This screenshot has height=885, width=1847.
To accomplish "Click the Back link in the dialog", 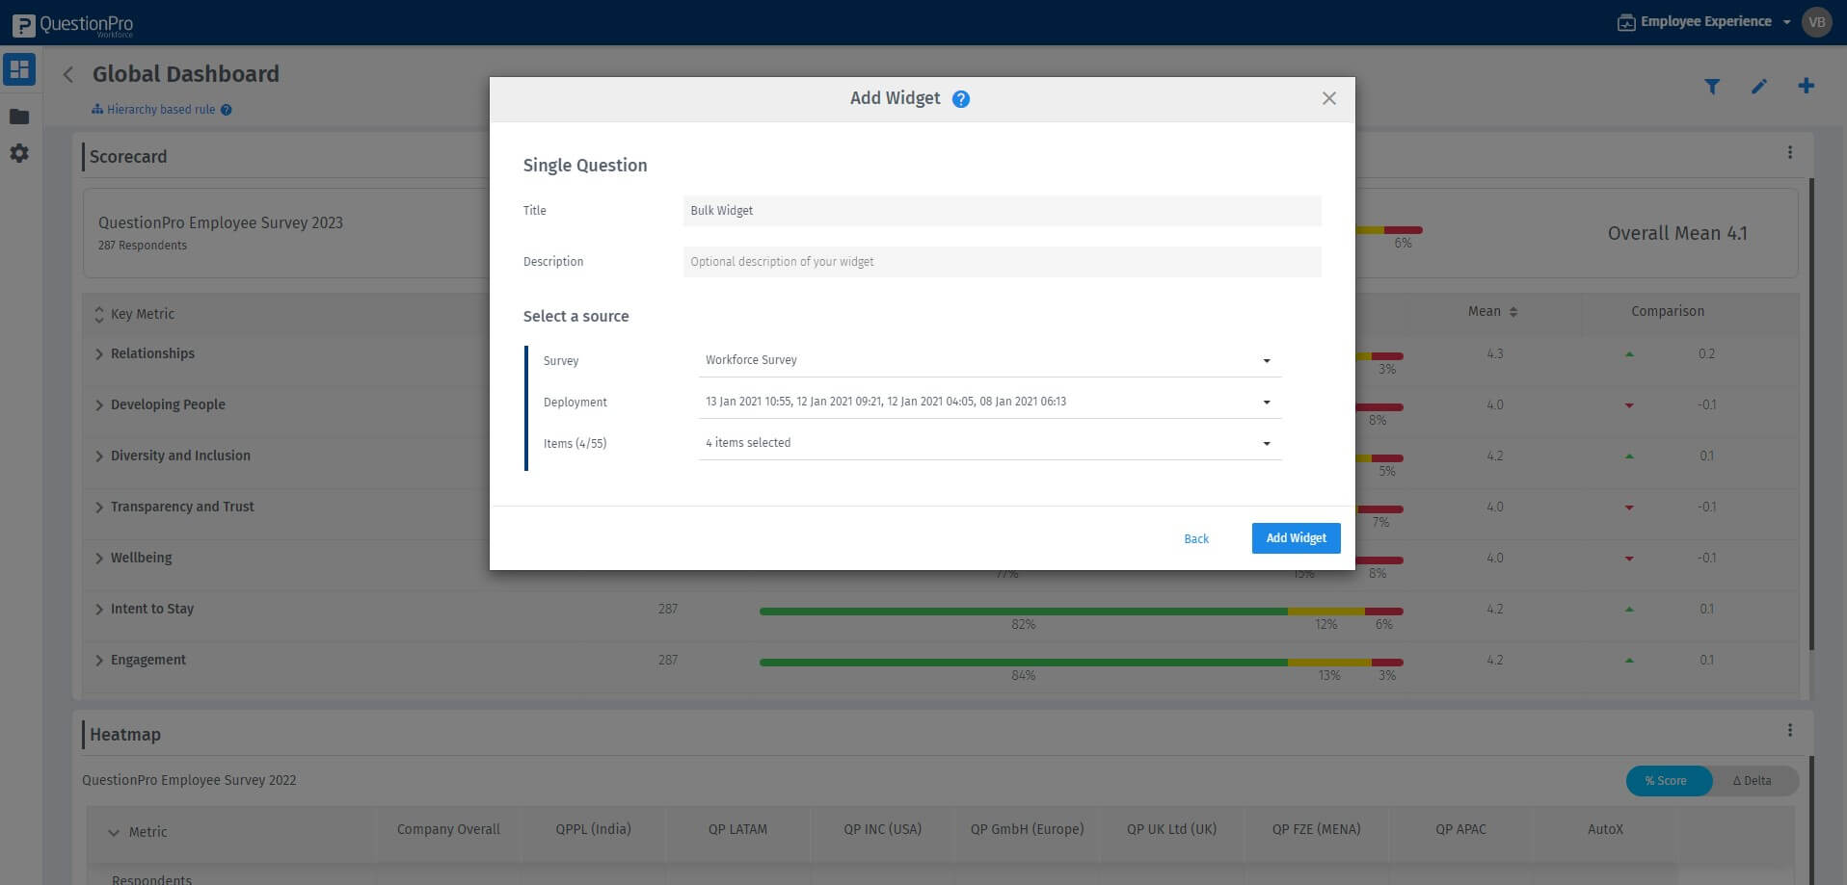I will coord(1195,538).
